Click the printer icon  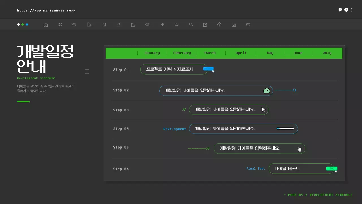[248, 25]
